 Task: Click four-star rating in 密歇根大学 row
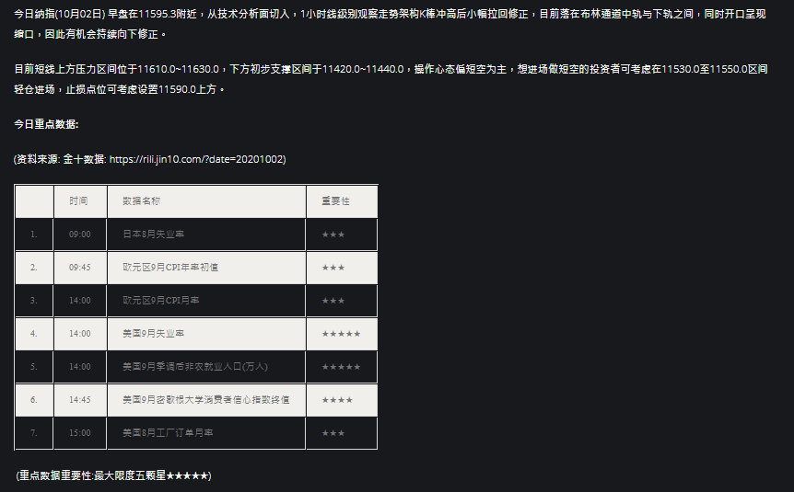(x=337, y=400)
